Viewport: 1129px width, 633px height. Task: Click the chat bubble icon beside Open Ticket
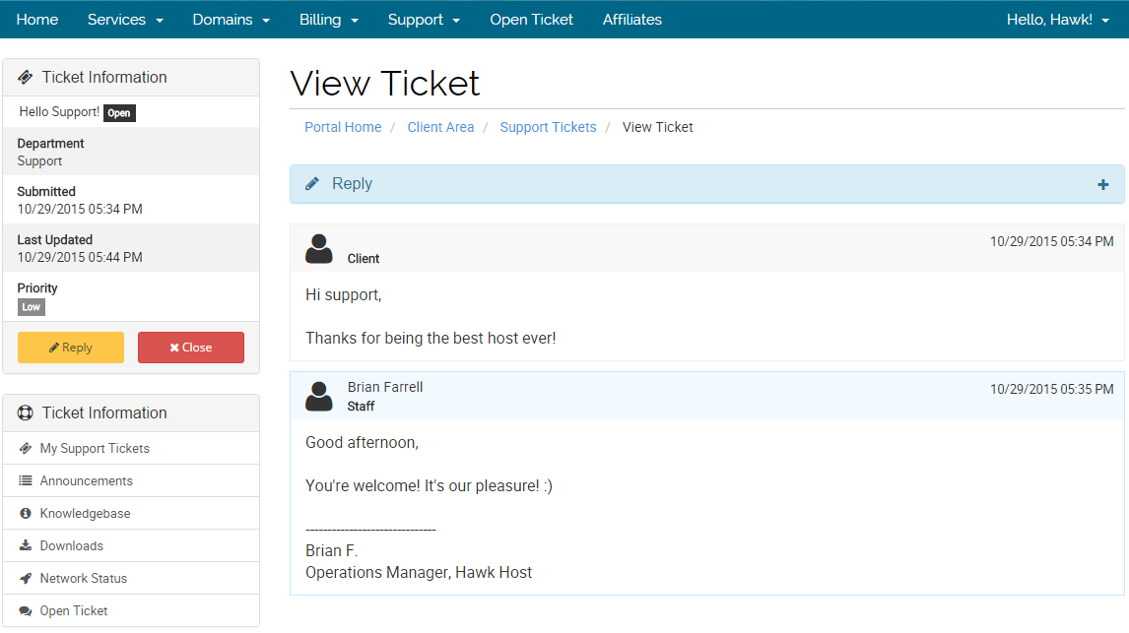click(26, 611)
